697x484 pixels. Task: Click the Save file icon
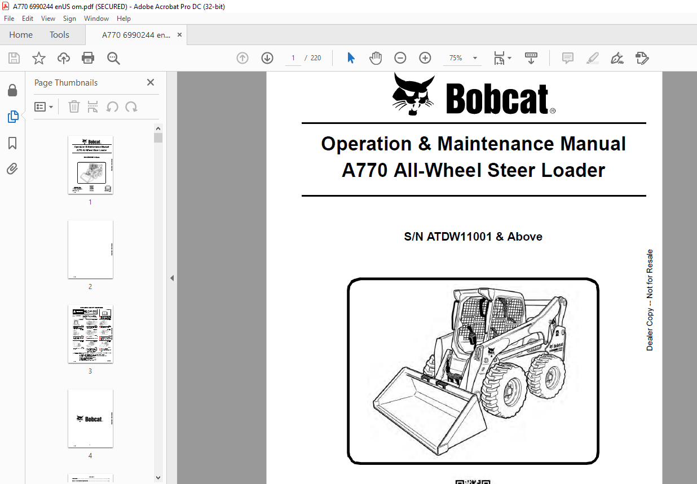[x=14, y=58]
